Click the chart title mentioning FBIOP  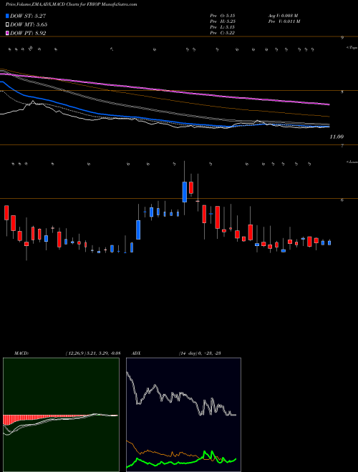click(x=71, y=4)
